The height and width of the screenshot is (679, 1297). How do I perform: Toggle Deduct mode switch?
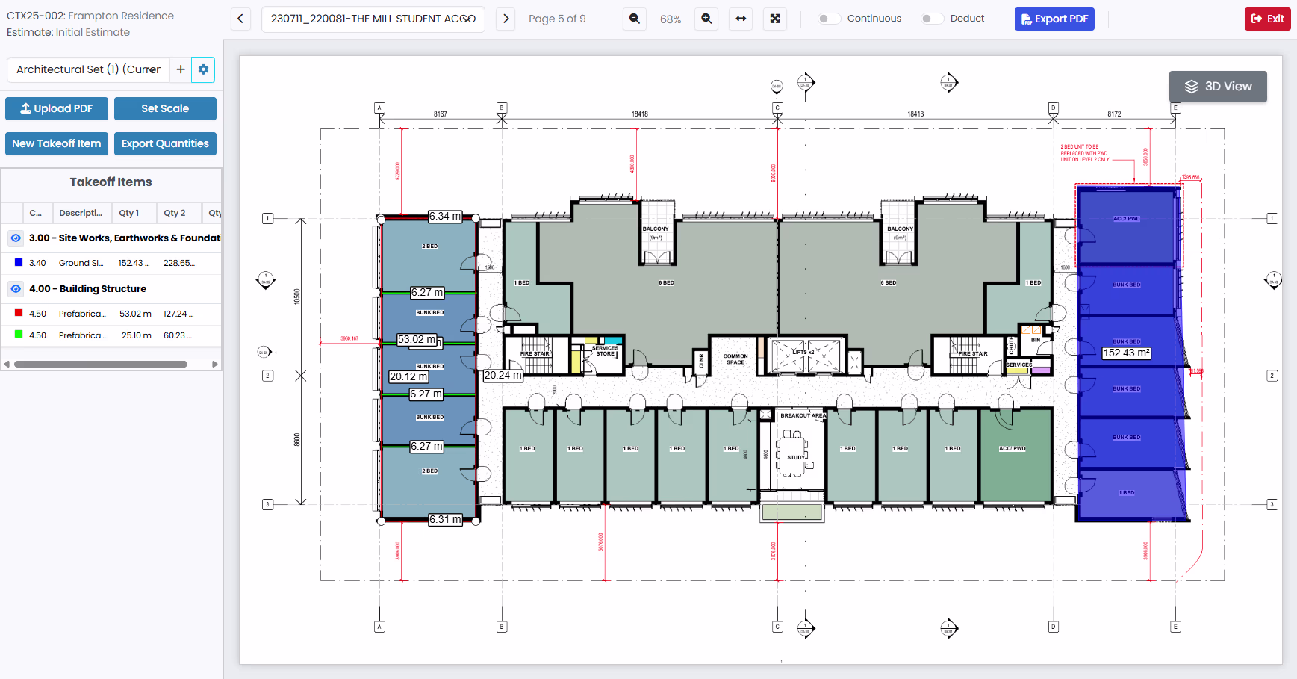coord(932,19)
